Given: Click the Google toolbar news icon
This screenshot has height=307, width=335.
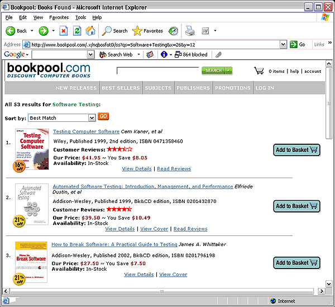Looking at the screenshot, I should 150,55.
